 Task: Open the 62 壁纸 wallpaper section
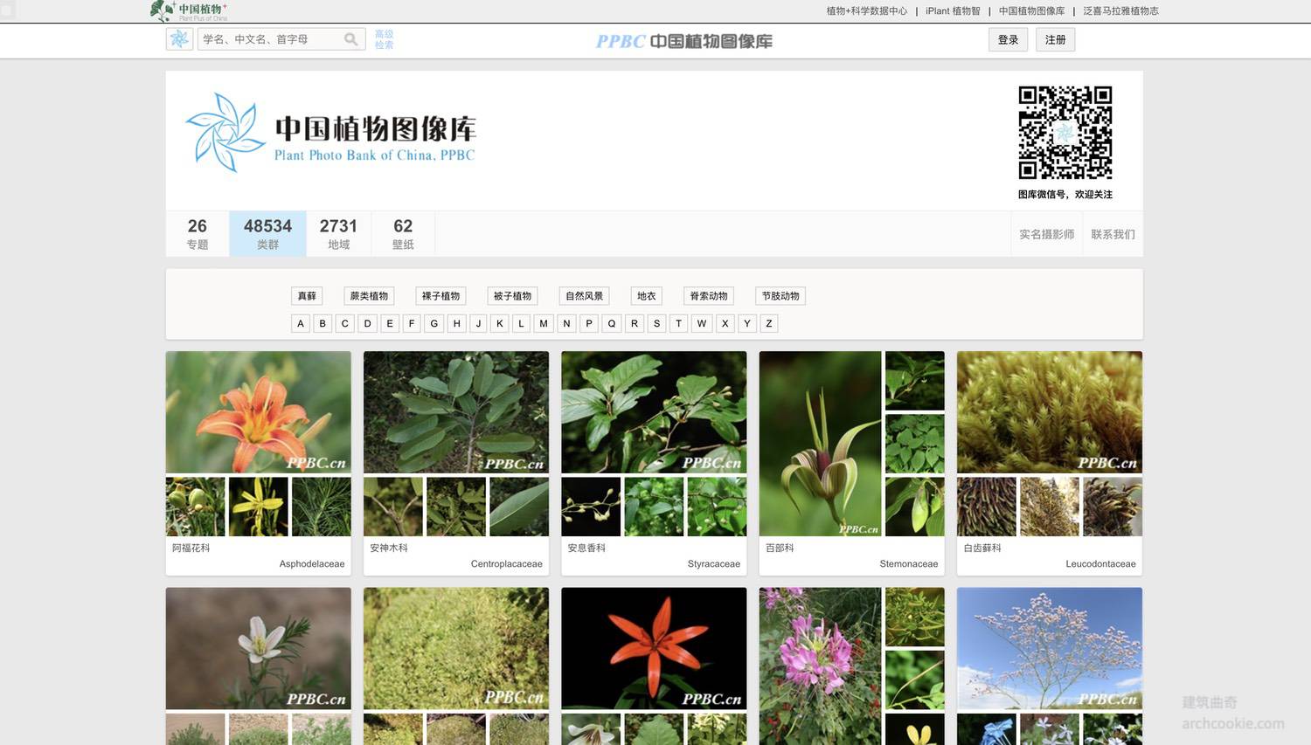point(402,233)
